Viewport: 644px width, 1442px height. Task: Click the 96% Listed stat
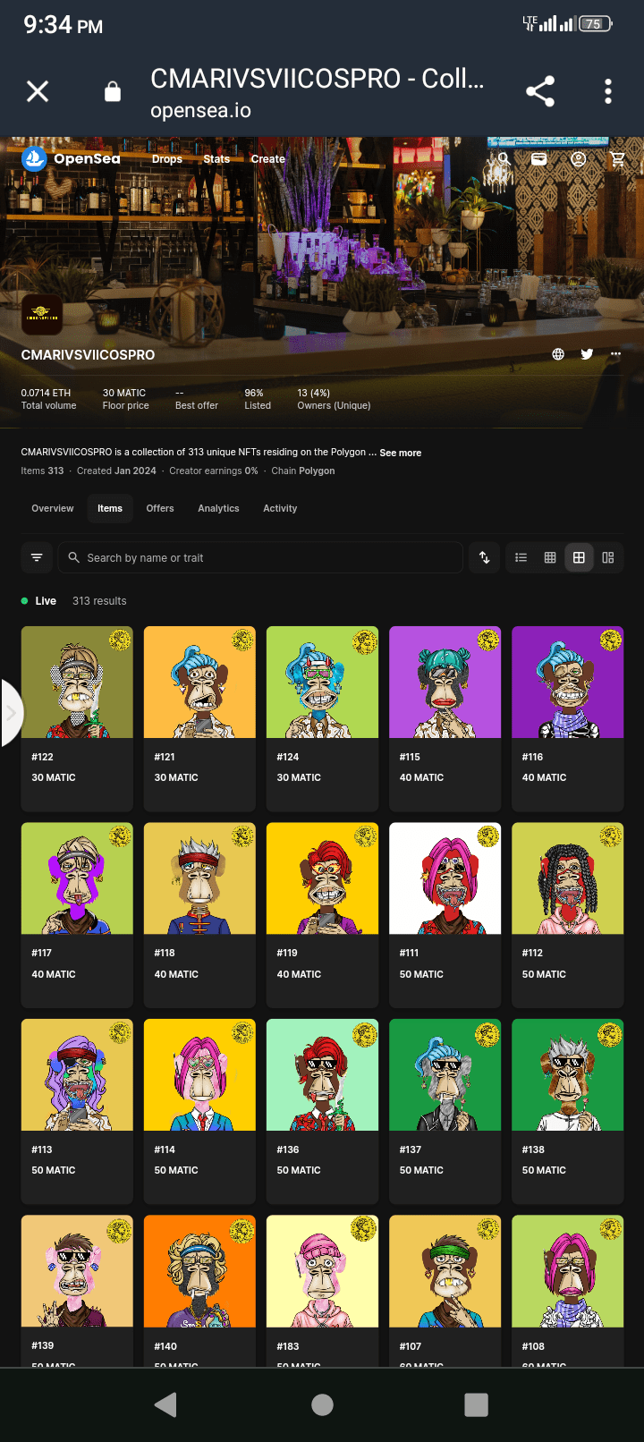(258, 399)
